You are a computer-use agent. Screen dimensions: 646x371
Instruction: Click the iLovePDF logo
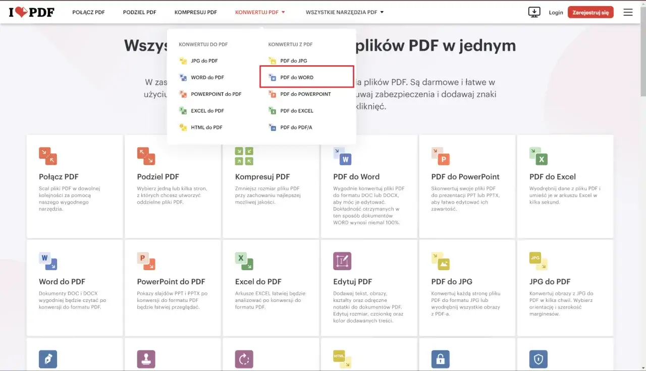click(31, 12)
